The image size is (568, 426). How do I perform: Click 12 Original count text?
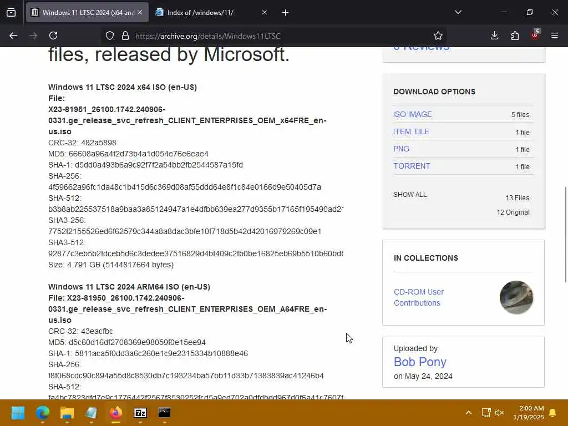coord(513,212)
